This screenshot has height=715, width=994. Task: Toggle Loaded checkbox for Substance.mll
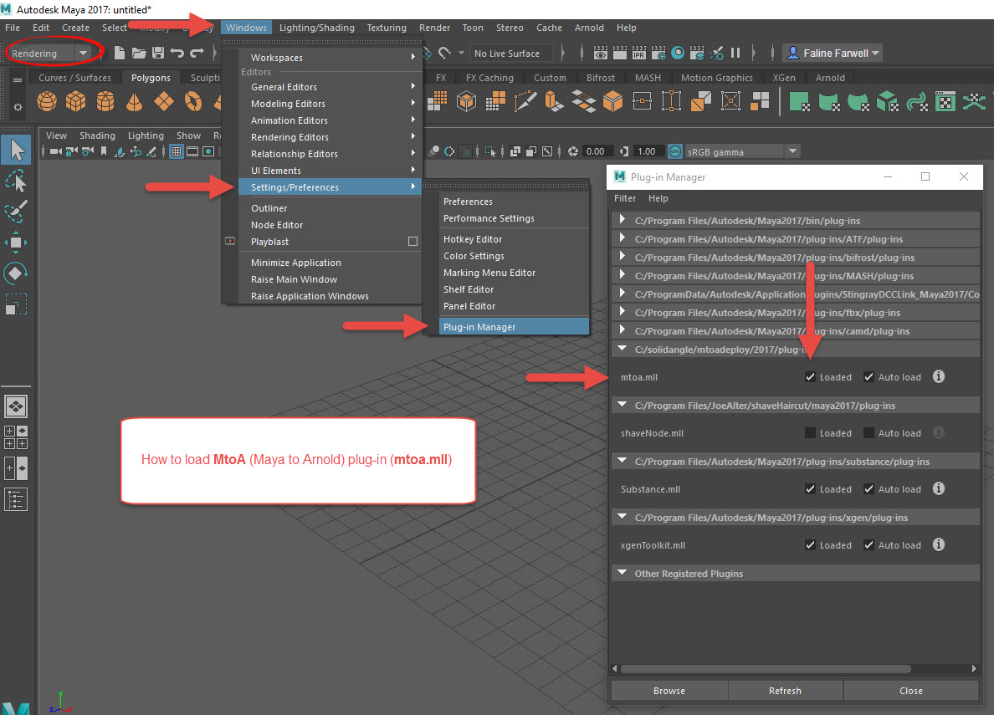tap(810, 488)
